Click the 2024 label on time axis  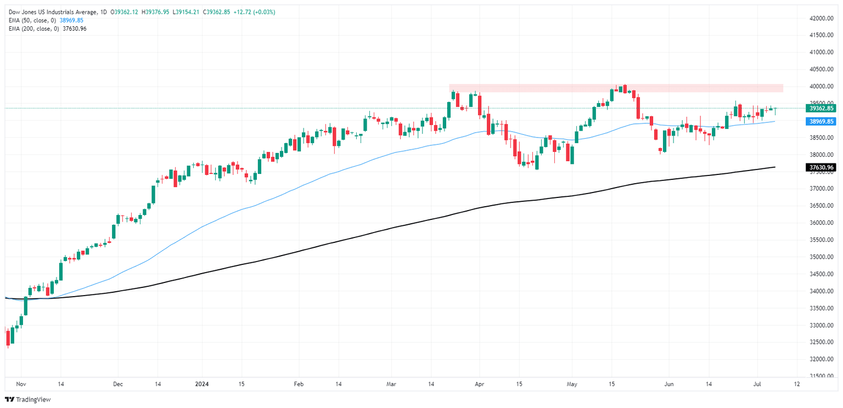[x=201, y=385]
